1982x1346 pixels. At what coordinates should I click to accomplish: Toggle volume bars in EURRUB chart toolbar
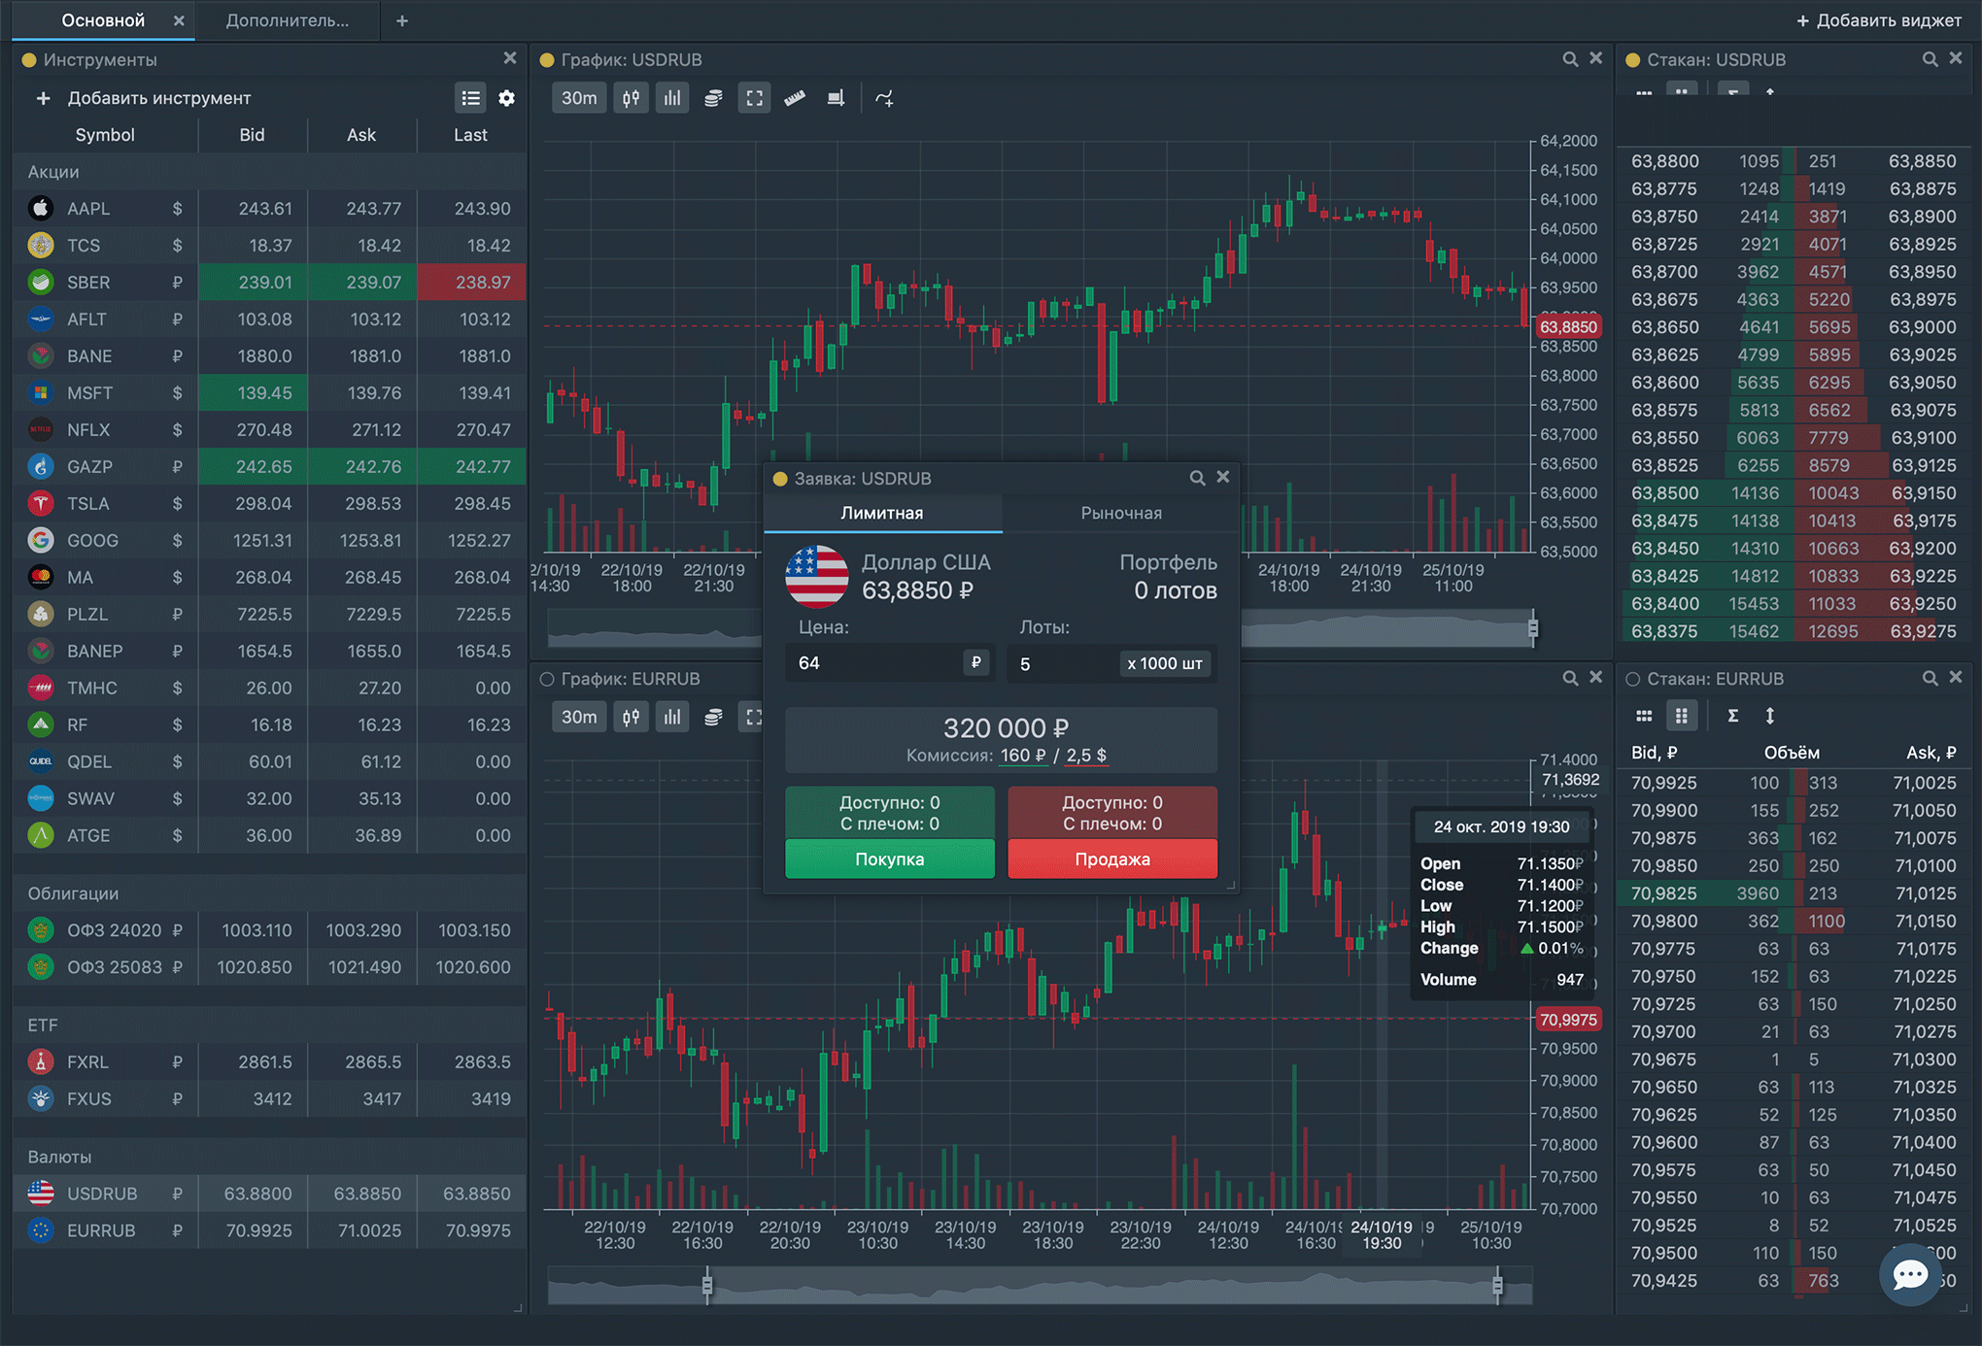(672, 717)
